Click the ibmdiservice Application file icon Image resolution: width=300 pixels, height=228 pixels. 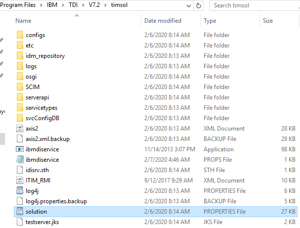tap(20, 149)
